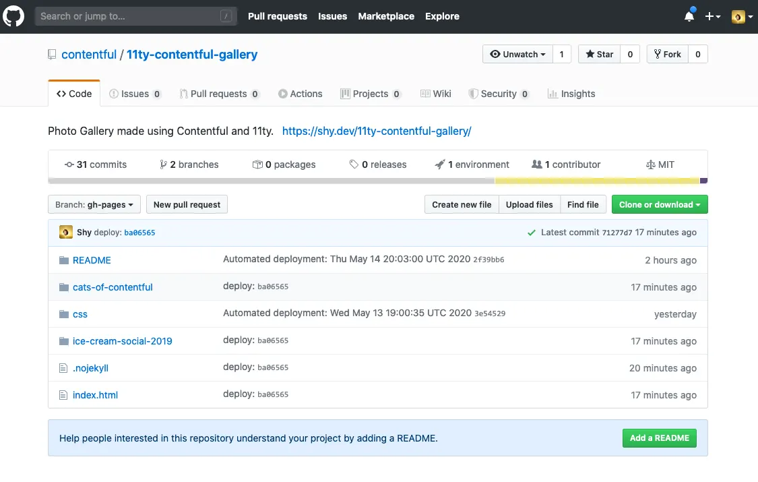The width and height of the screenshot is (758, 482).
Task: Go to Explore
Action: (442, 16)
